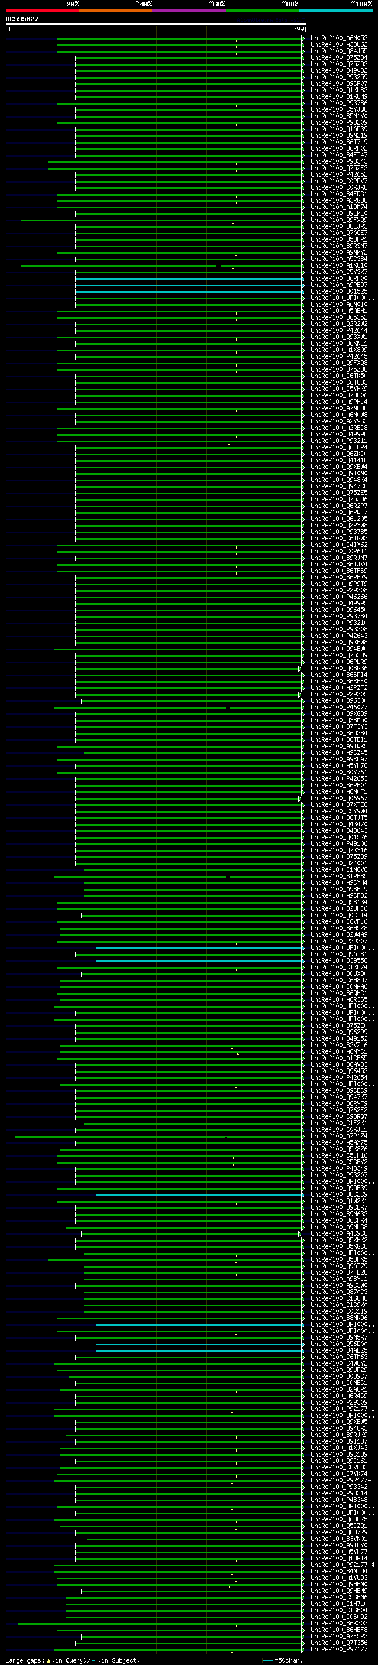Select hit UniRef100_P92177-4

point(343,1565)
